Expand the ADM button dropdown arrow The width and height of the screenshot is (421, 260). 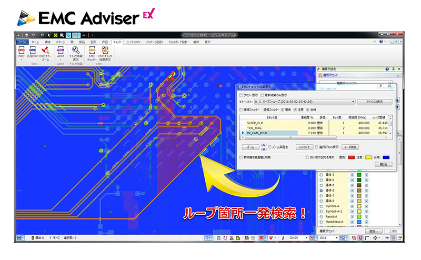coord(61,60)
